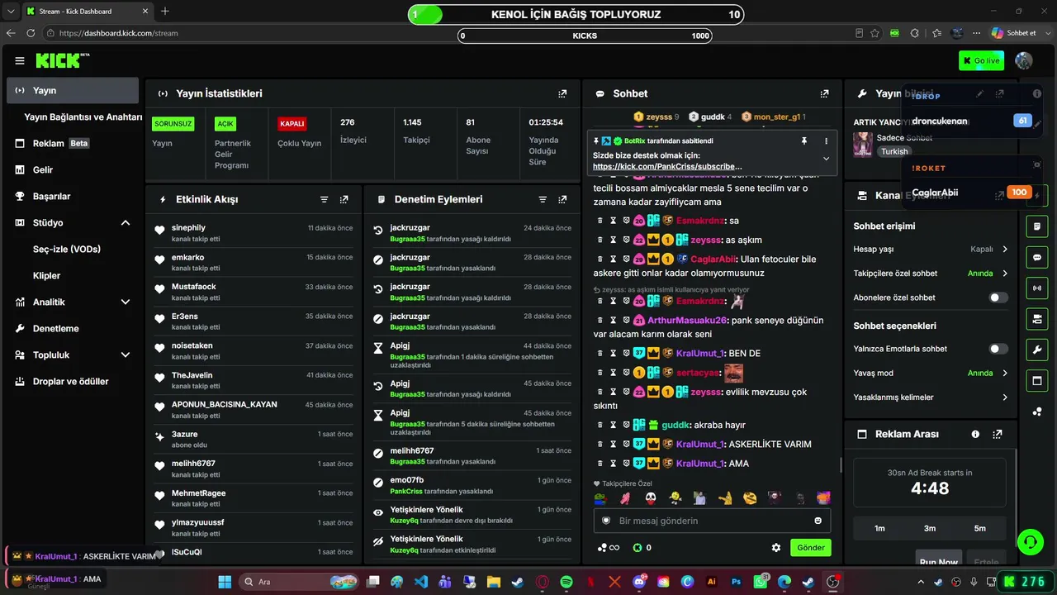Collapse the Stüdyo sidebar section

[x=126, y=222]
